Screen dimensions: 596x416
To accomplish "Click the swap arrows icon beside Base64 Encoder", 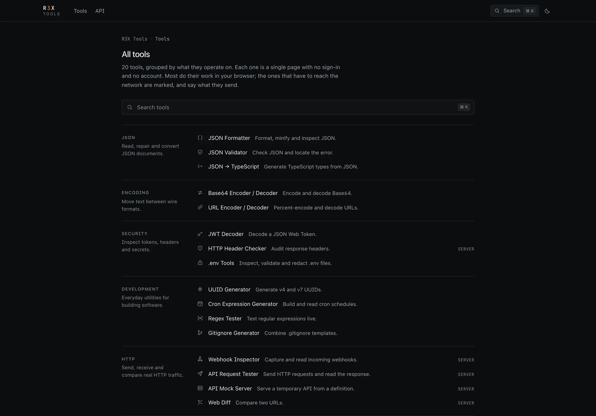I will pyautogui.click(x=200, y=193).
